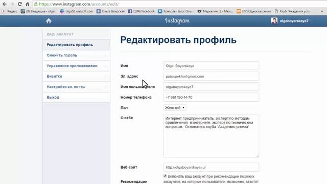The height and width of the screenshot is (184, 327).
Task: Click chevron next to Визитки
Action: point(105,76)
